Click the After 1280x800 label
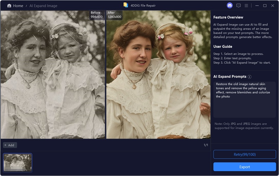The image size is (279, 176). click(x=114, y=15)
